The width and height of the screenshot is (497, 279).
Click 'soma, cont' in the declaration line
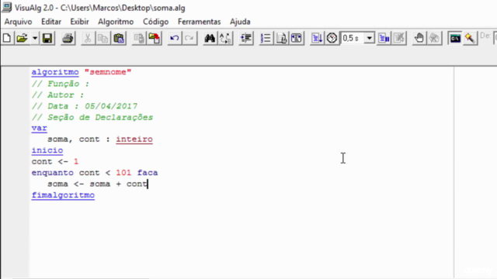click(x=74, y=139)
